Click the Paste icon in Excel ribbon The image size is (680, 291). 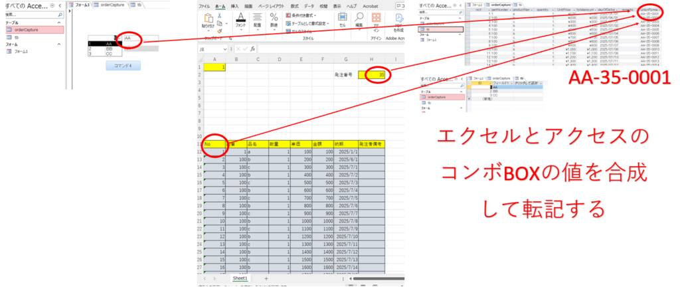(209, 21)
